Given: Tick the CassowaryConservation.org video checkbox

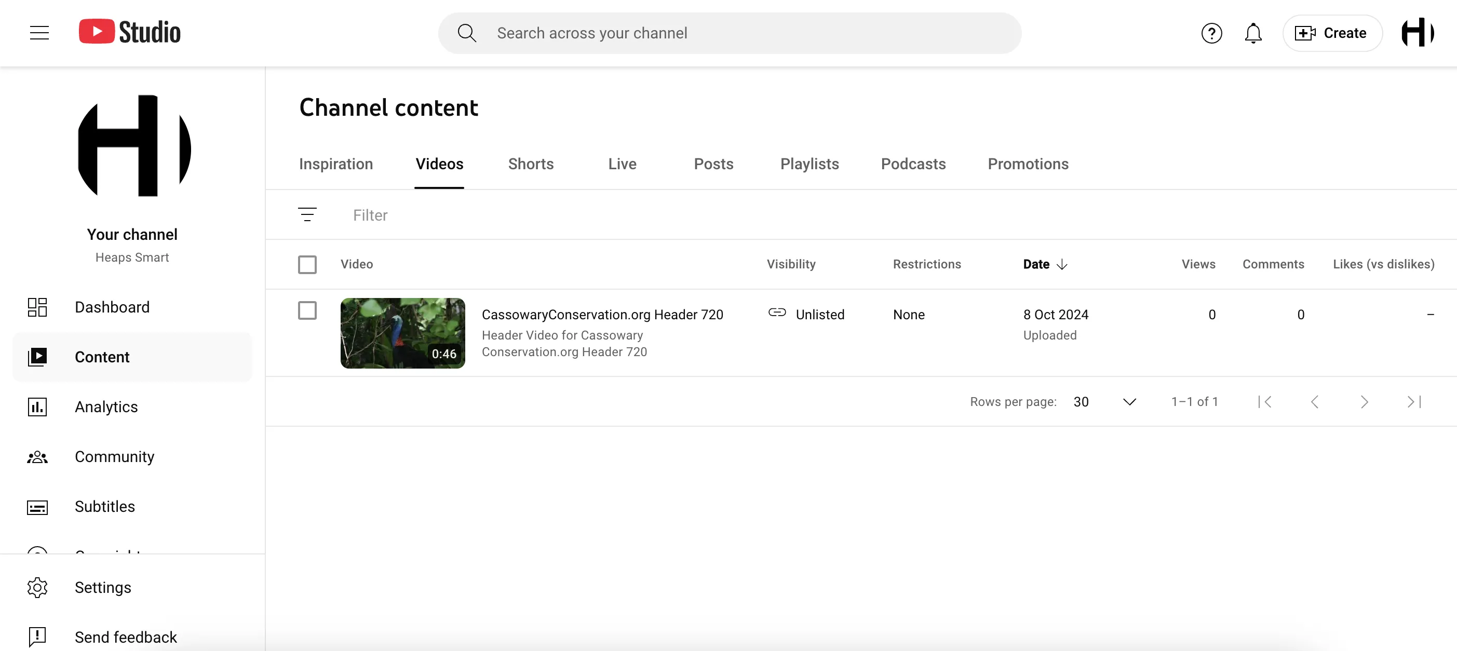Looking at the screenshot, I should coord(307,310).
